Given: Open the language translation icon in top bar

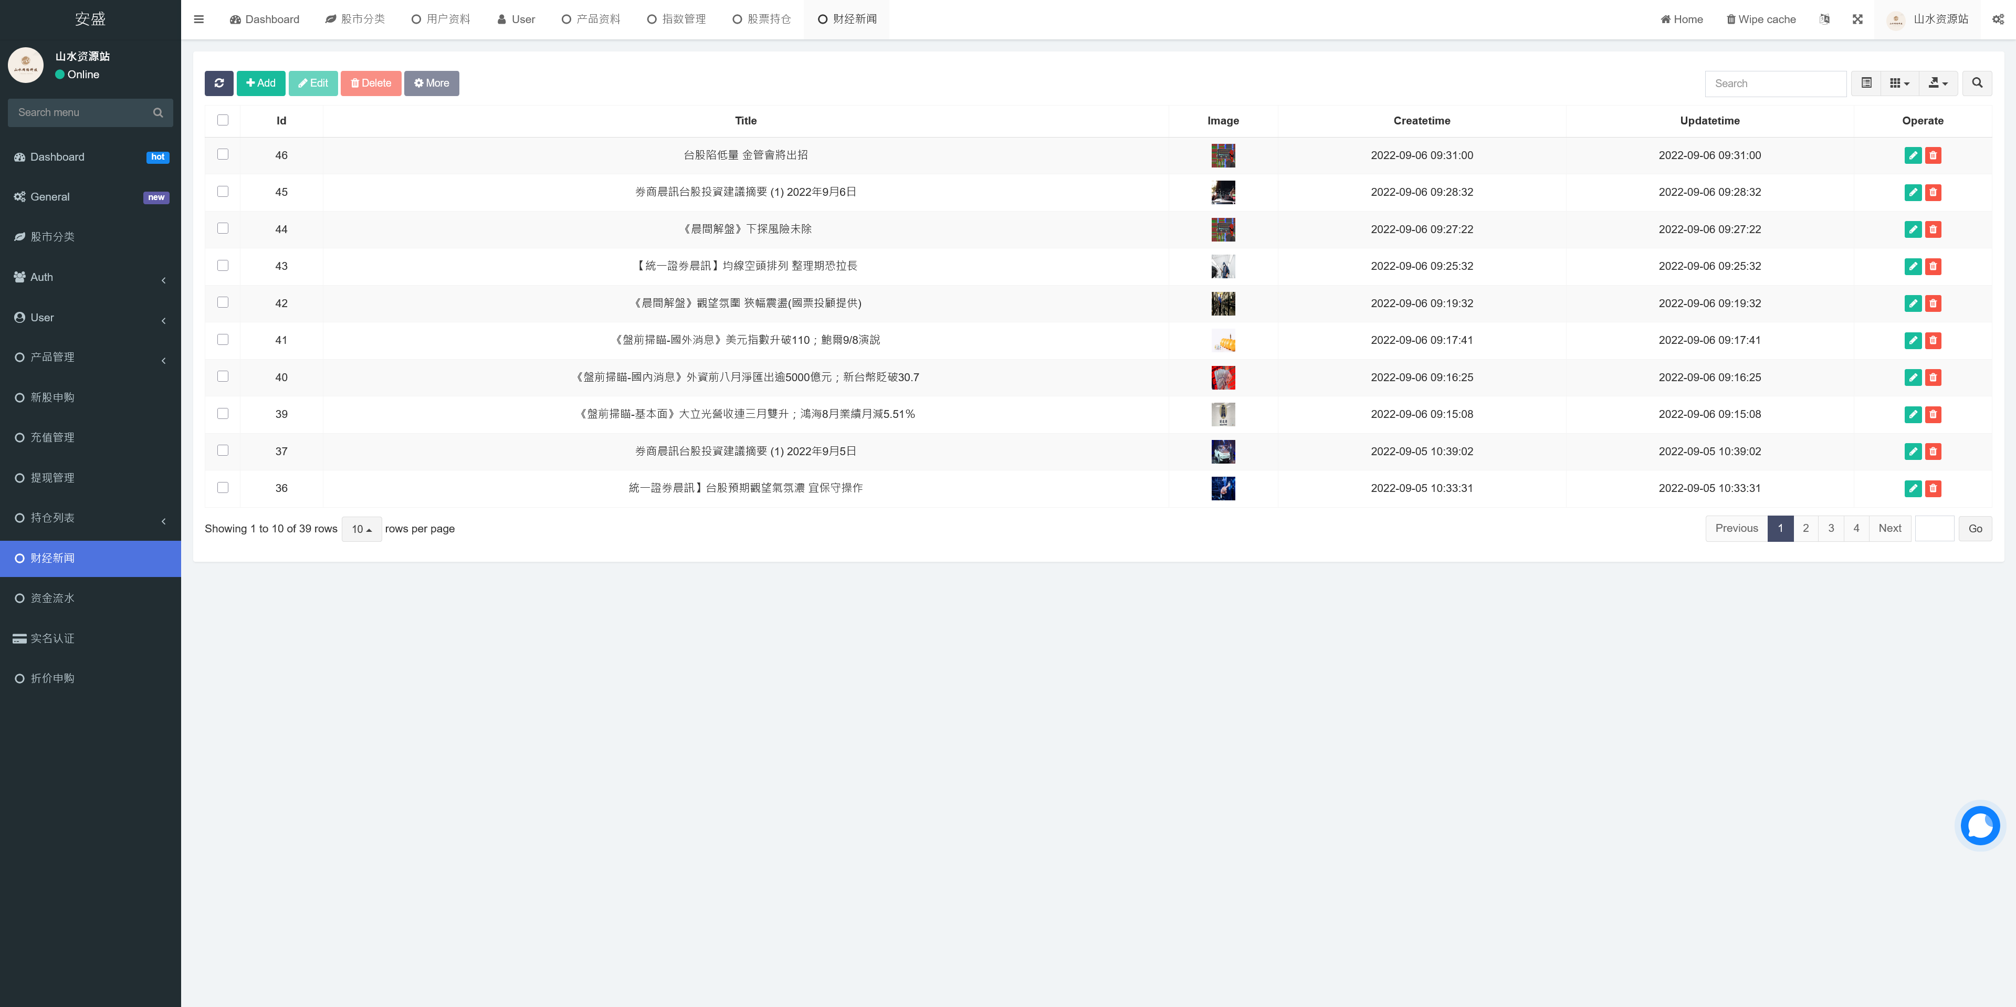Looking at the screenshot, I should click(1825, 19).
